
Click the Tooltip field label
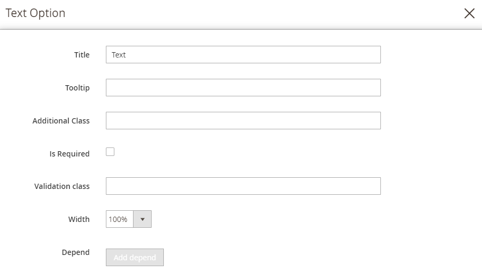[x=77, y=88]
